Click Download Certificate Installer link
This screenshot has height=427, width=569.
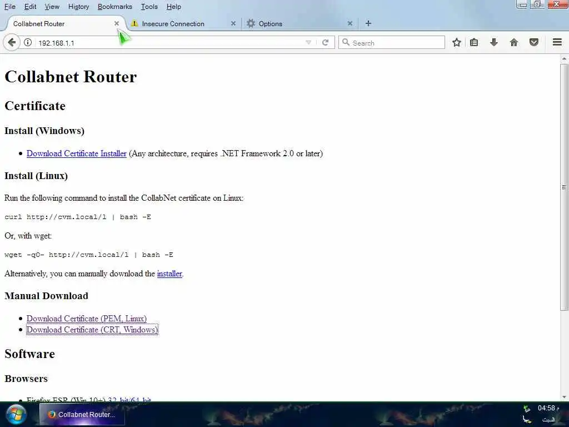(77, 153)
